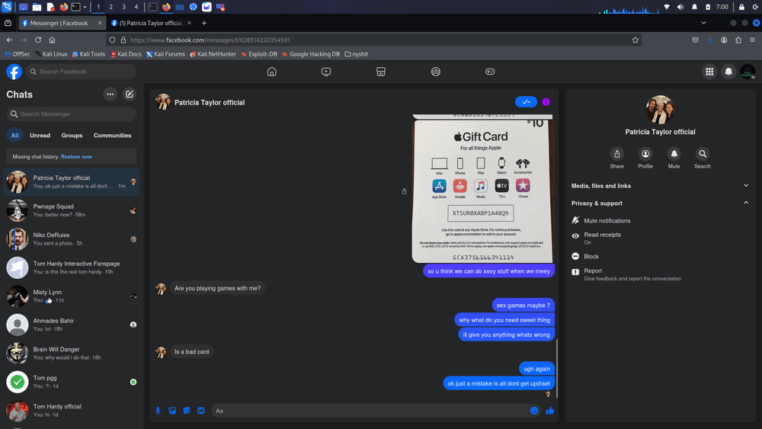Open Facebook Home icon
Screen dimensions: 762x429
pyautogui.click(x=272, y=72)
